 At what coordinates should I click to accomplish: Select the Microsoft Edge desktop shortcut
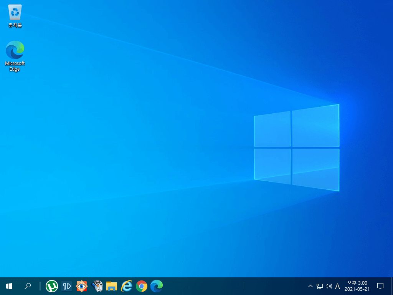pyautogui.click(x=15, y=56)
